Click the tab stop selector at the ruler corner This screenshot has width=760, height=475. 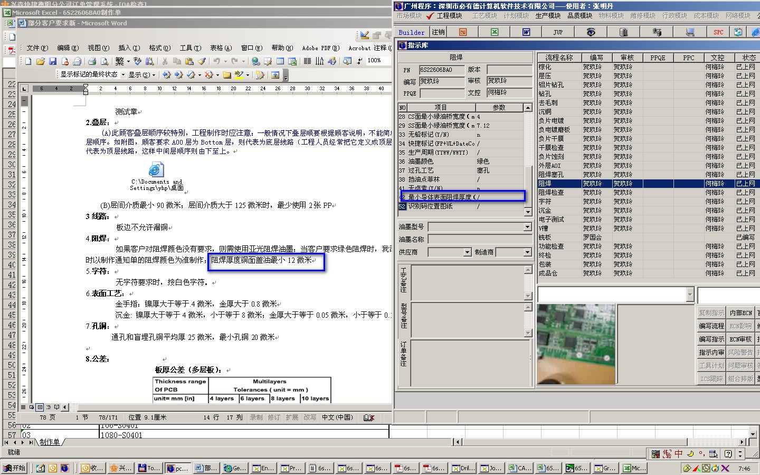(24, 89)
